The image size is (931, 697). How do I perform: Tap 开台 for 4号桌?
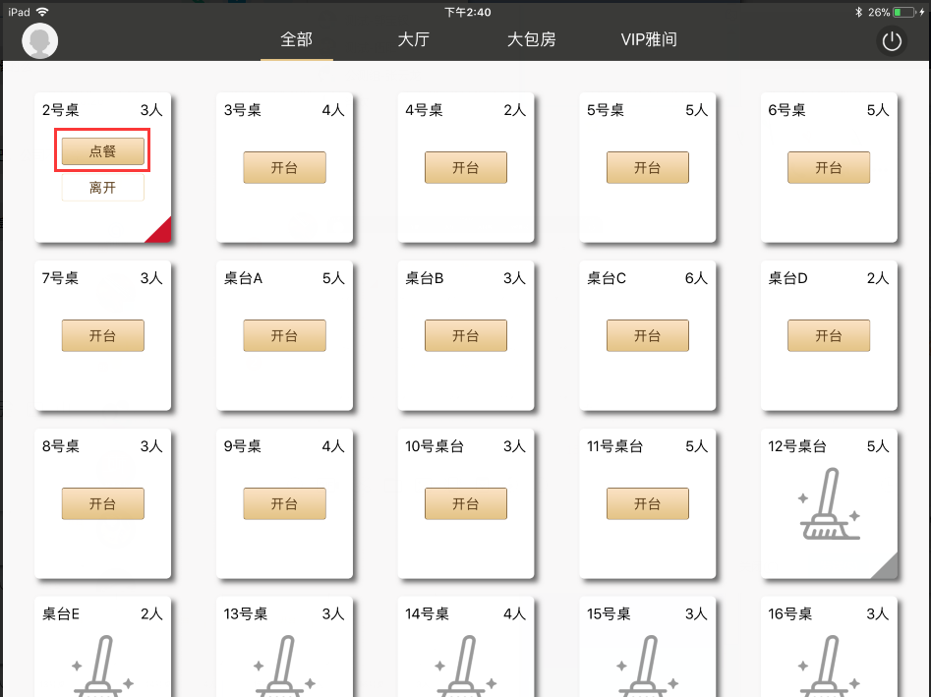[x=466, y=167]
